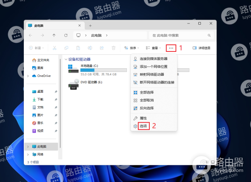Open the 查看 (View) dropdown
Viewport: 251px width, 182px height.
(154, 48)
